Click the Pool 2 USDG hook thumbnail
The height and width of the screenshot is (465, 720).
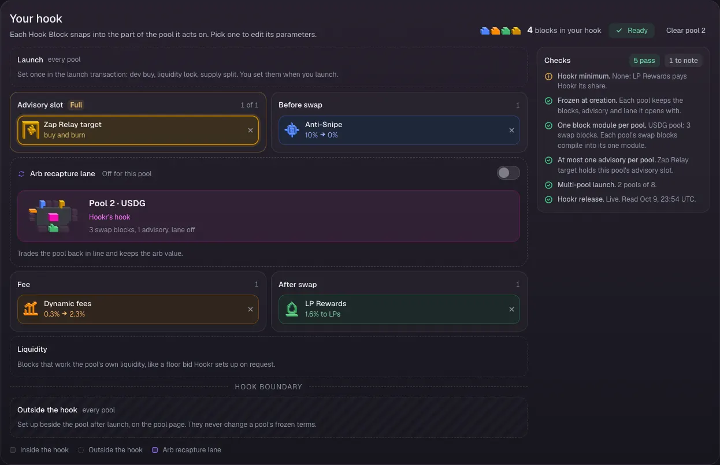pyautogui.click(x=54, y=216)
